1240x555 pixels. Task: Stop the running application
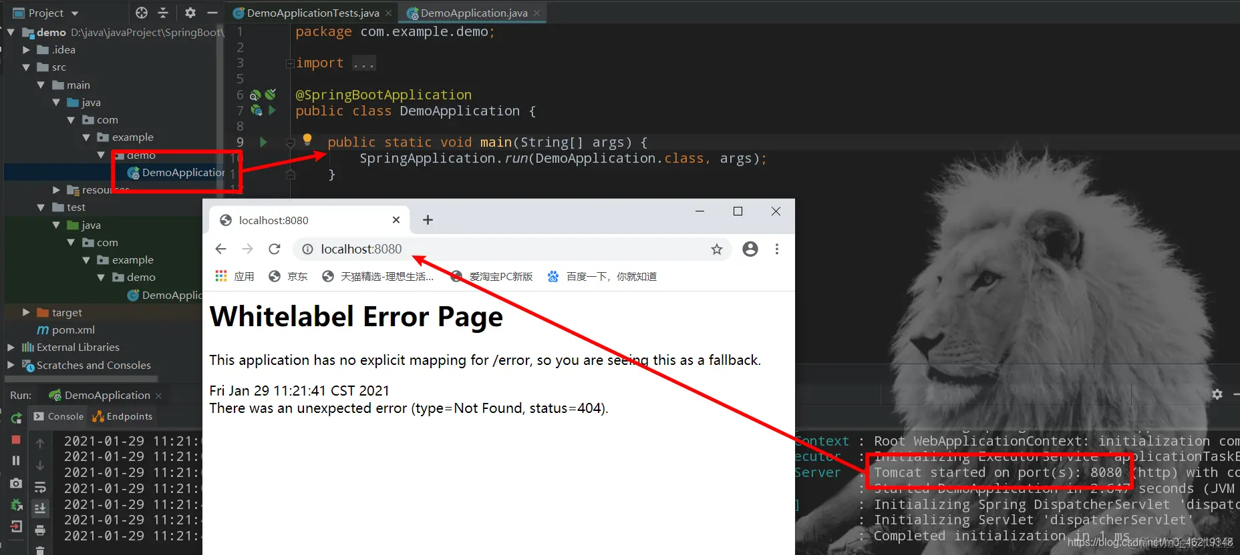tap(16, 440)
